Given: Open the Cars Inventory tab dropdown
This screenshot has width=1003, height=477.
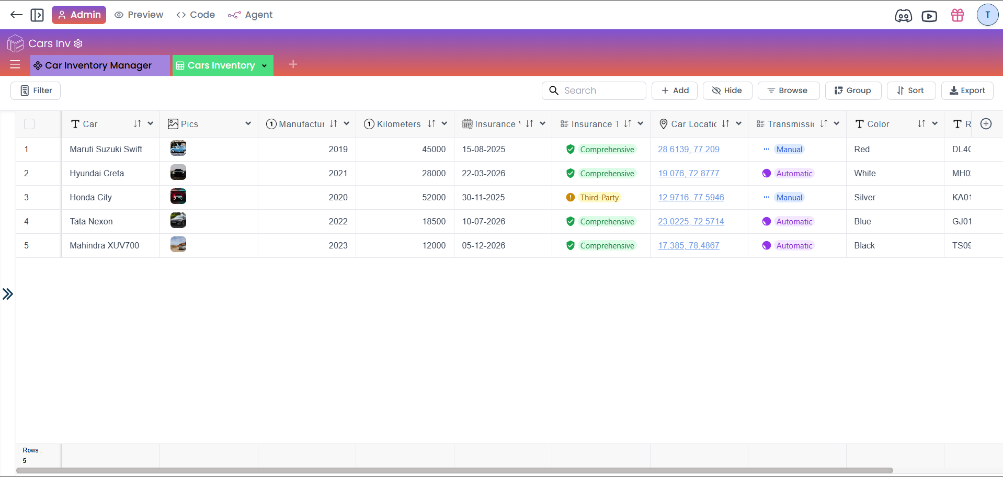Looking at the screenshot, I should [265, 65].
